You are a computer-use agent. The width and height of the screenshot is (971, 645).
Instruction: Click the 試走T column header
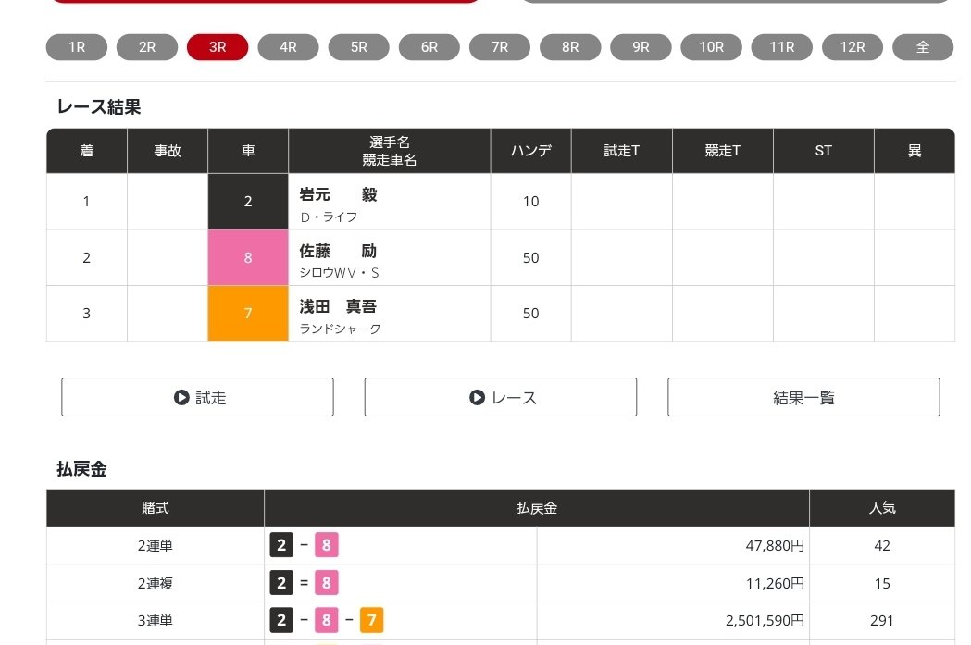click(622, 151)
